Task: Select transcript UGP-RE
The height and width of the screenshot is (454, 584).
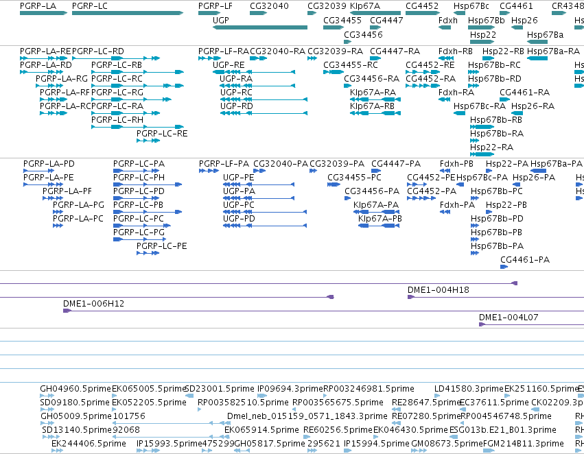Action: pyautogui.click(x=254, y=72)
